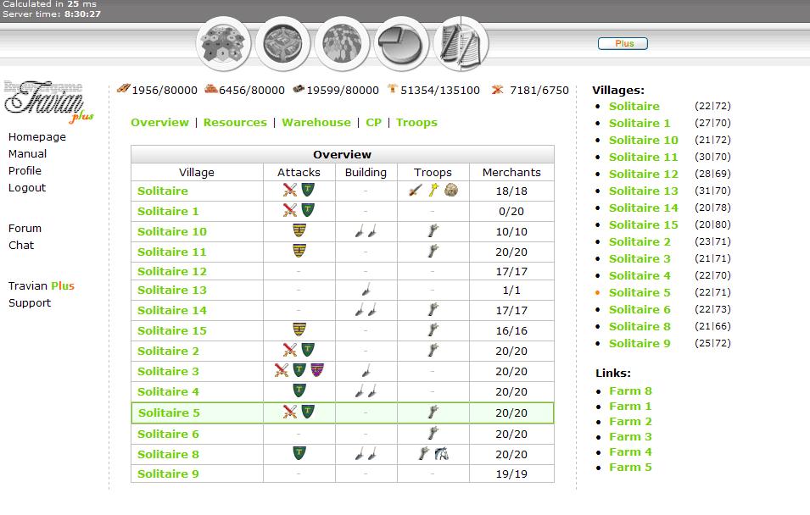Click the catapult stone icon in Solitaire troops
Image resolution: width=810 pixels, height=515 pixels.
coord(451,191)
